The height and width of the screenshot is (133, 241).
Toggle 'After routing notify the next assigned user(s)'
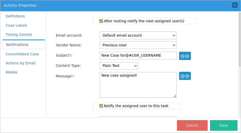101,21
